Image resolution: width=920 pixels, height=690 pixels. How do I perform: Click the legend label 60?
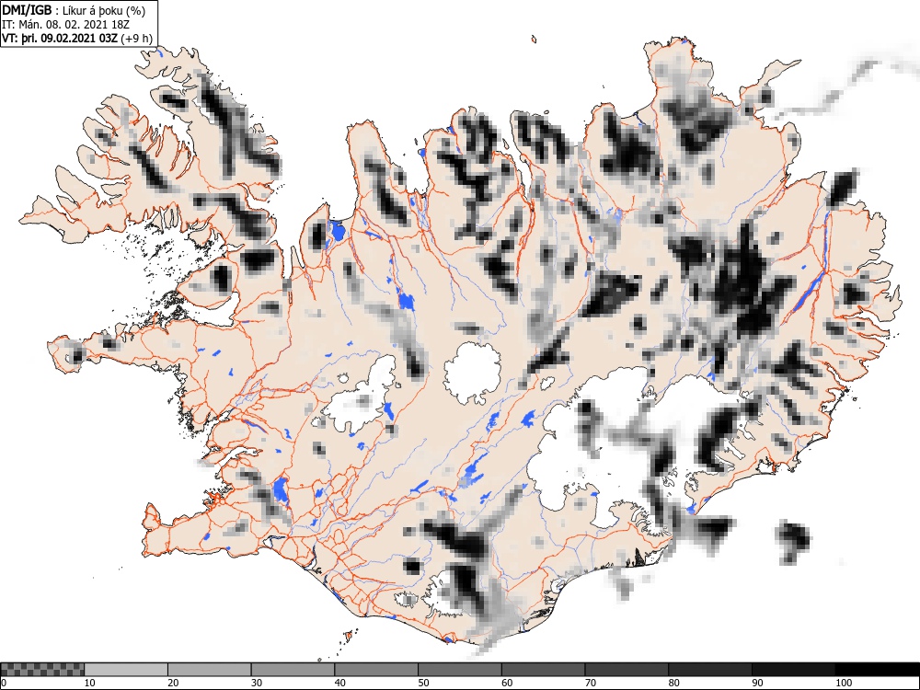pyautogui.click(x=507, y=683)
